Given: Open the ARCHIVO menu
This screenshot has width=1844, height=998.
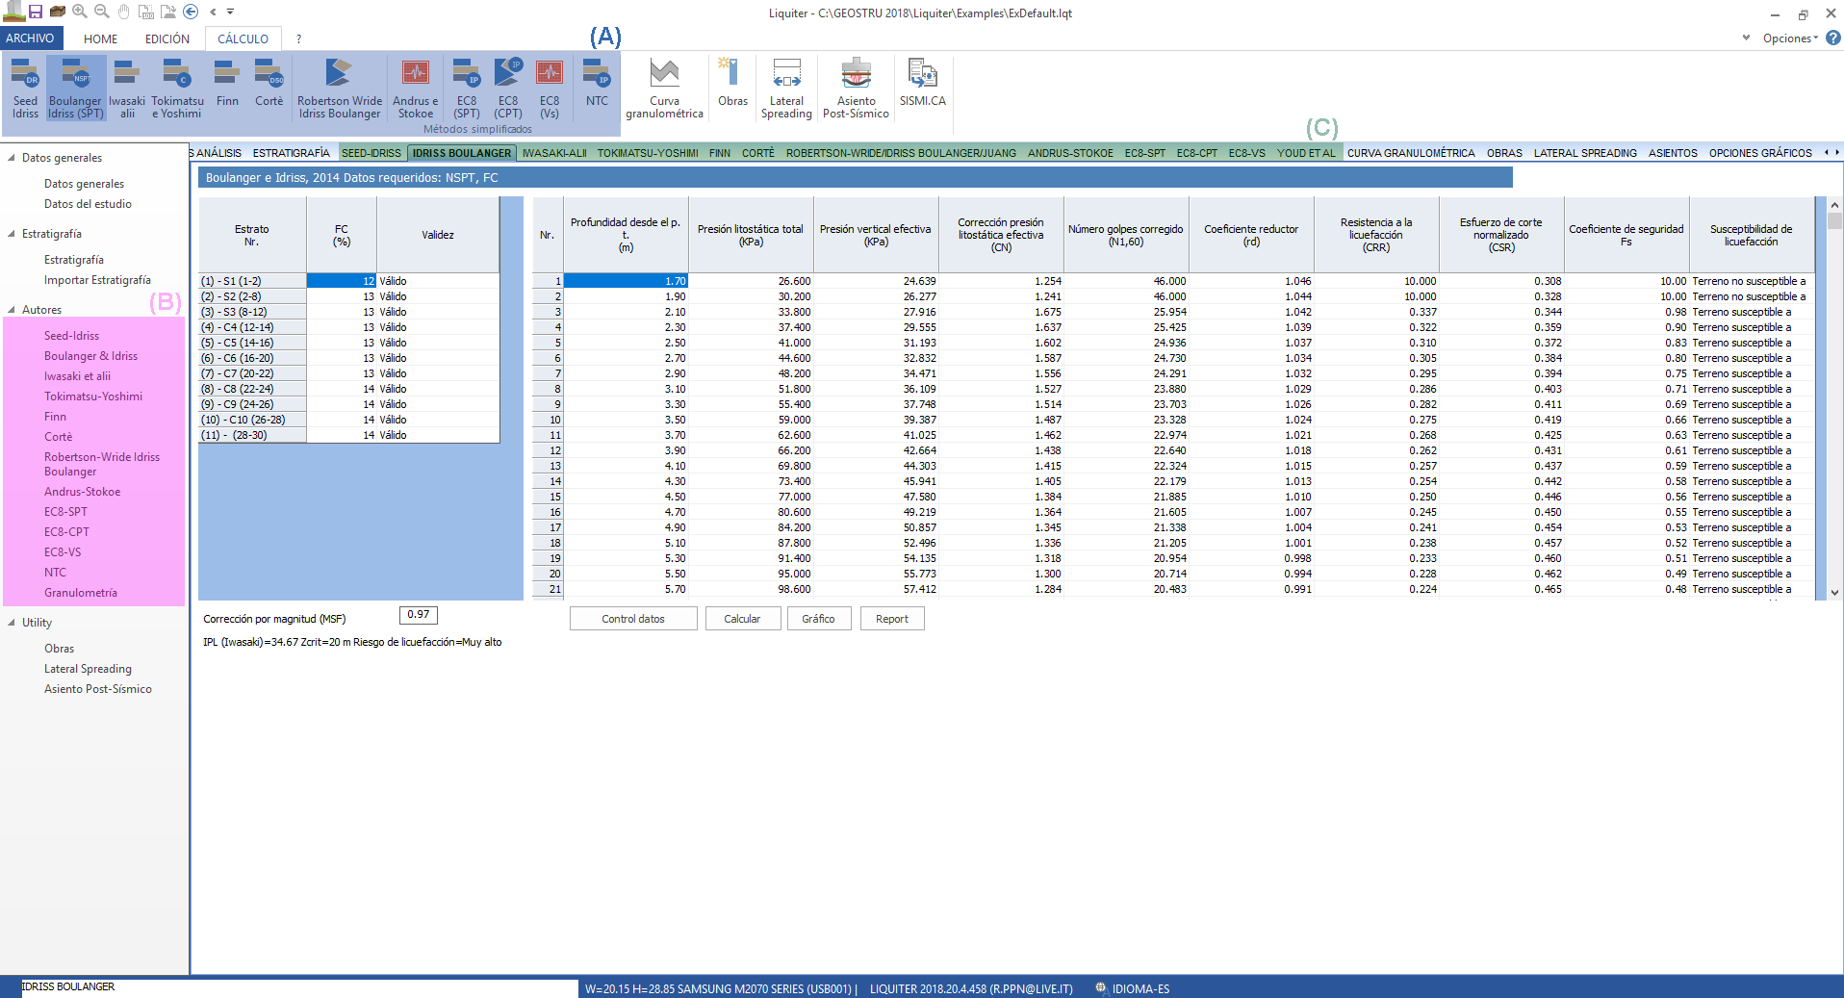Looking at the screenshot, I should point(31,38).
